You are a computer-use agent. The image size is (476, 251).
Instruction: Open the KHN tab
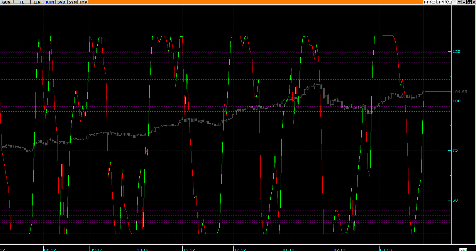coord(50,2)
